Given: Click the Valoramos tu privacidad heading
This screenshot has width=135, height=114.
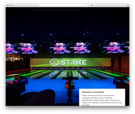Looking at the screenshot, I should point(93,92).
